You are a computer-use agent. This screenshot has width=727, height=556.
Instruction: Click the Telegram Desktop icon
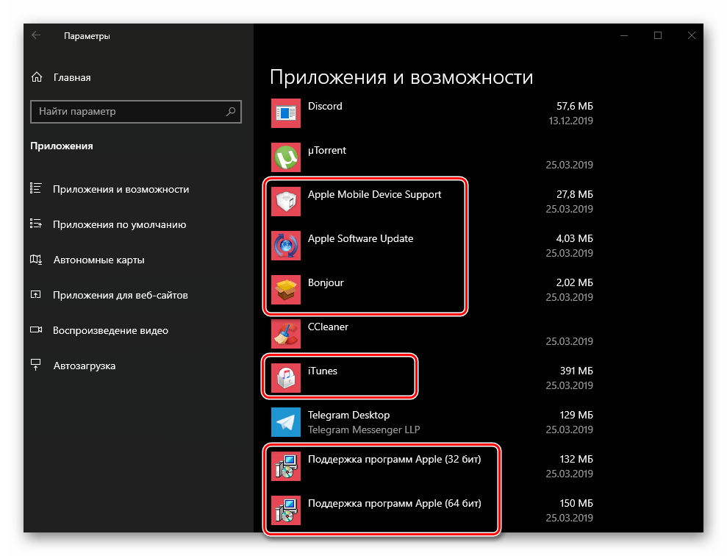point(286,422)
